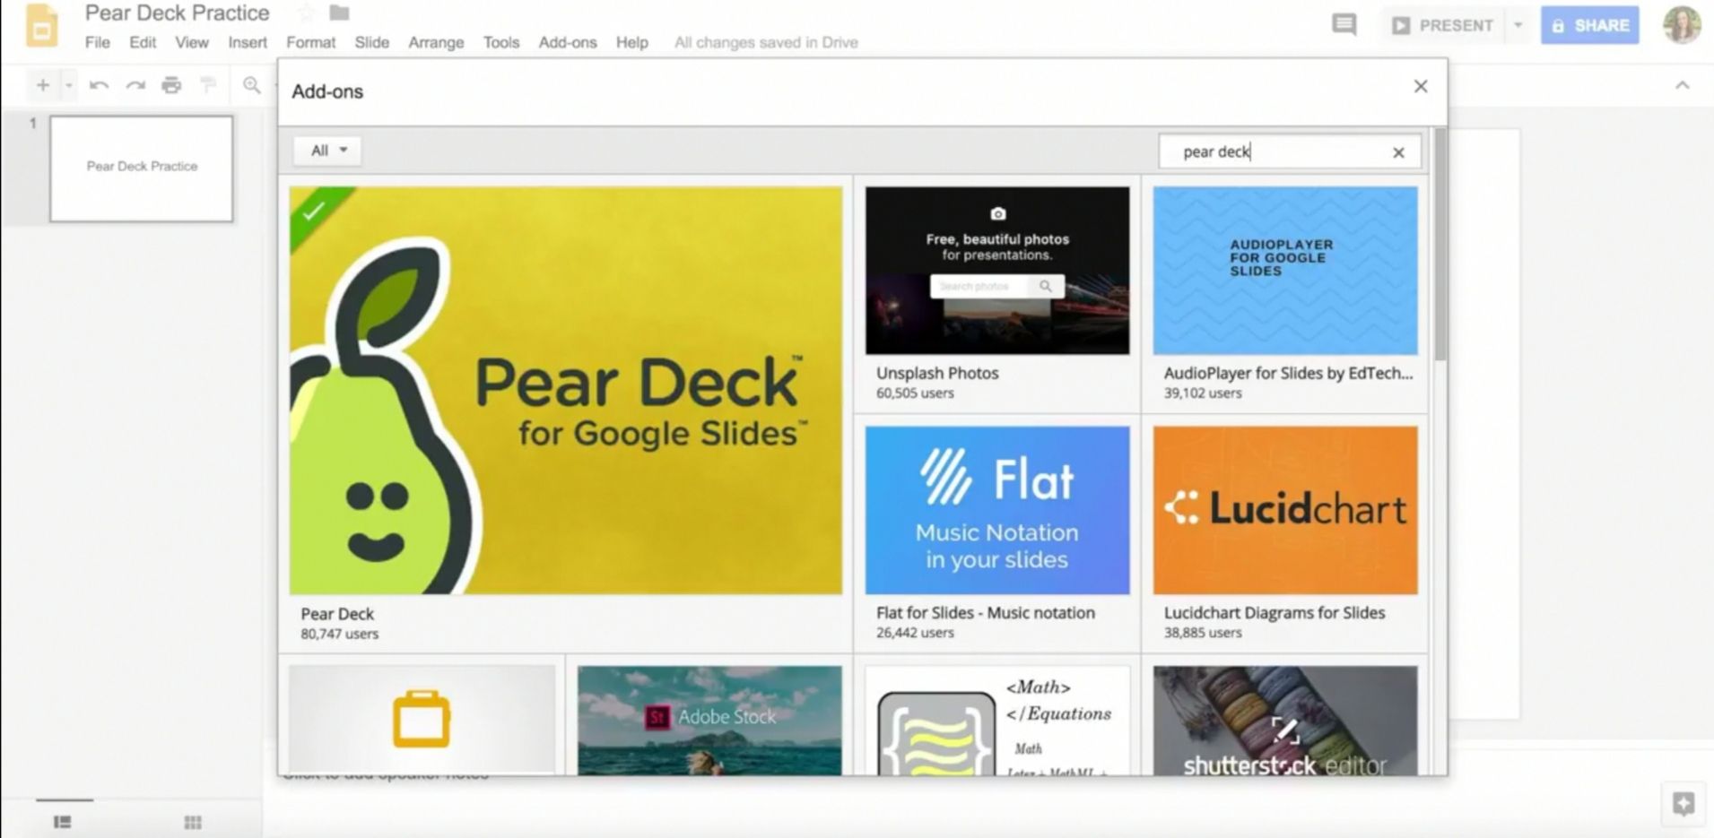Collapse the menus with the chevron
The width and height of the screenshot is (1714, 838).
[x=1683, y=85]
